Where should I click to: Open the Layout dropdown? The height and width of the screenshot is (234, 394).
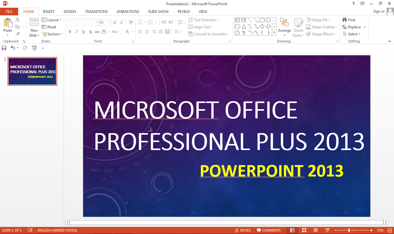click(x=51, y=20)
